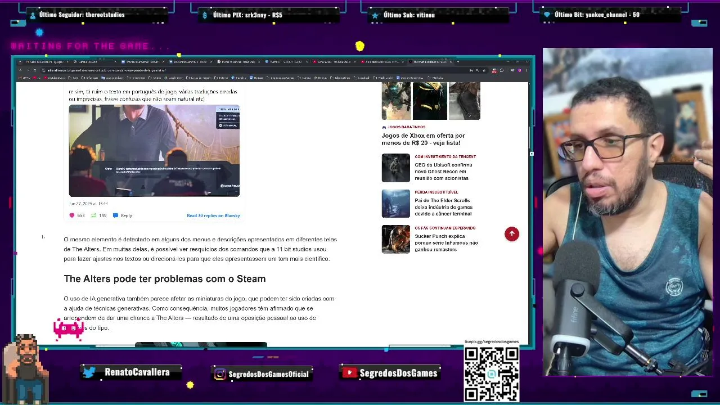This screenshot has height=405, width=720.
Task: Open 'Read 30 replies on Bluesky' link
Action: tap(213, 215)
